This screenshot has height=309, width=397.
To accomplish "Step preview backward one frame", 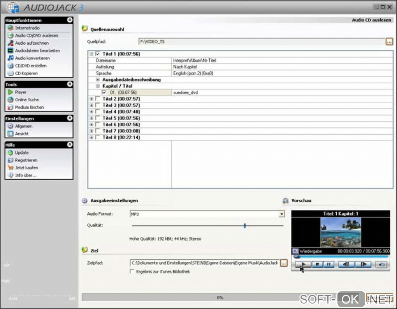I will point(346,264).
